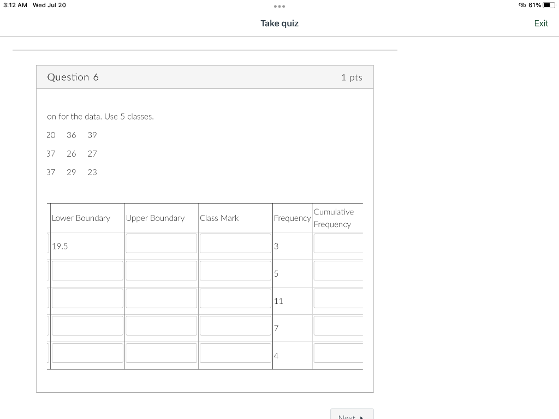
Task: Click the Cumulative Frequency field beside frequency 3
Action: click(x=337, y=243)
